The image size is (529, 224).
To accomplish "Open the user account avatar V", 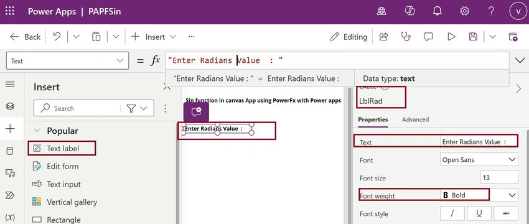I will (x=518, y=11).
